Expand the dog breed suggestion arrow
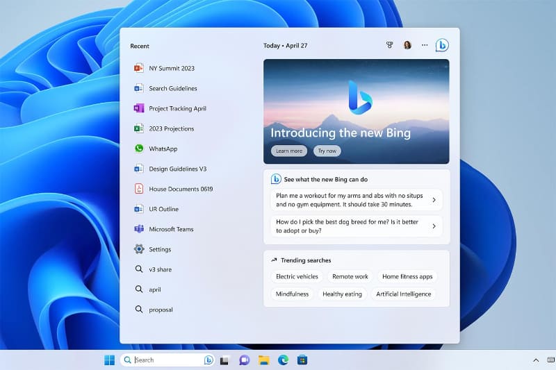The width and height of the screenshot is (556, 370). point(434,226)
